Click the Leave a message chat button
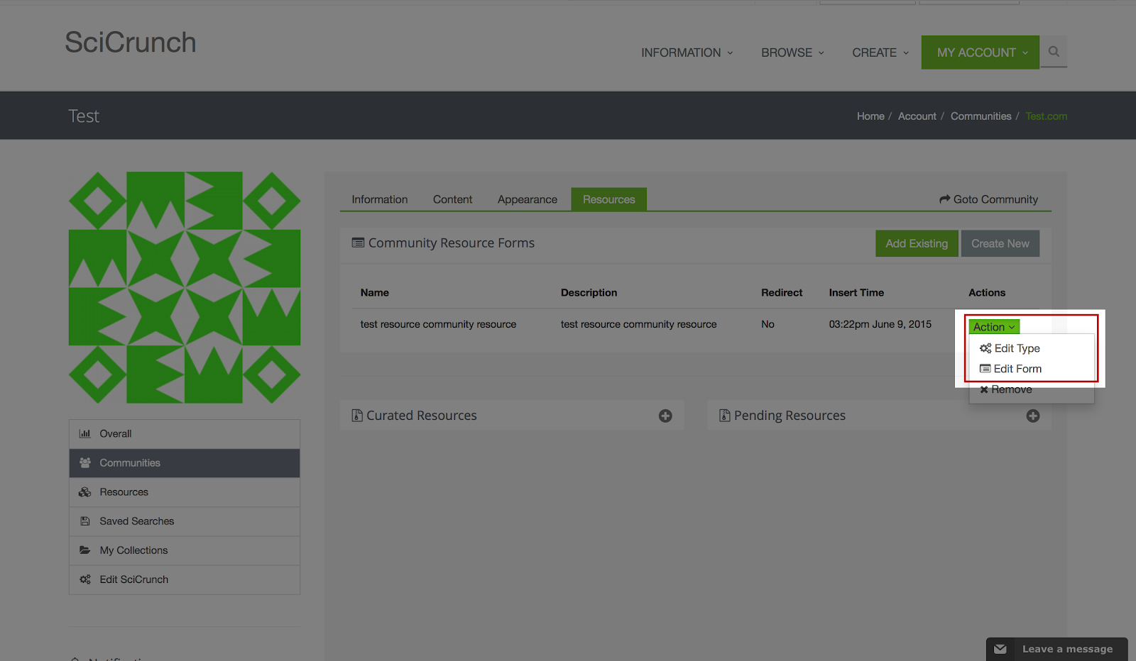Screen dimensions: 1136x661 (1056, 649)
